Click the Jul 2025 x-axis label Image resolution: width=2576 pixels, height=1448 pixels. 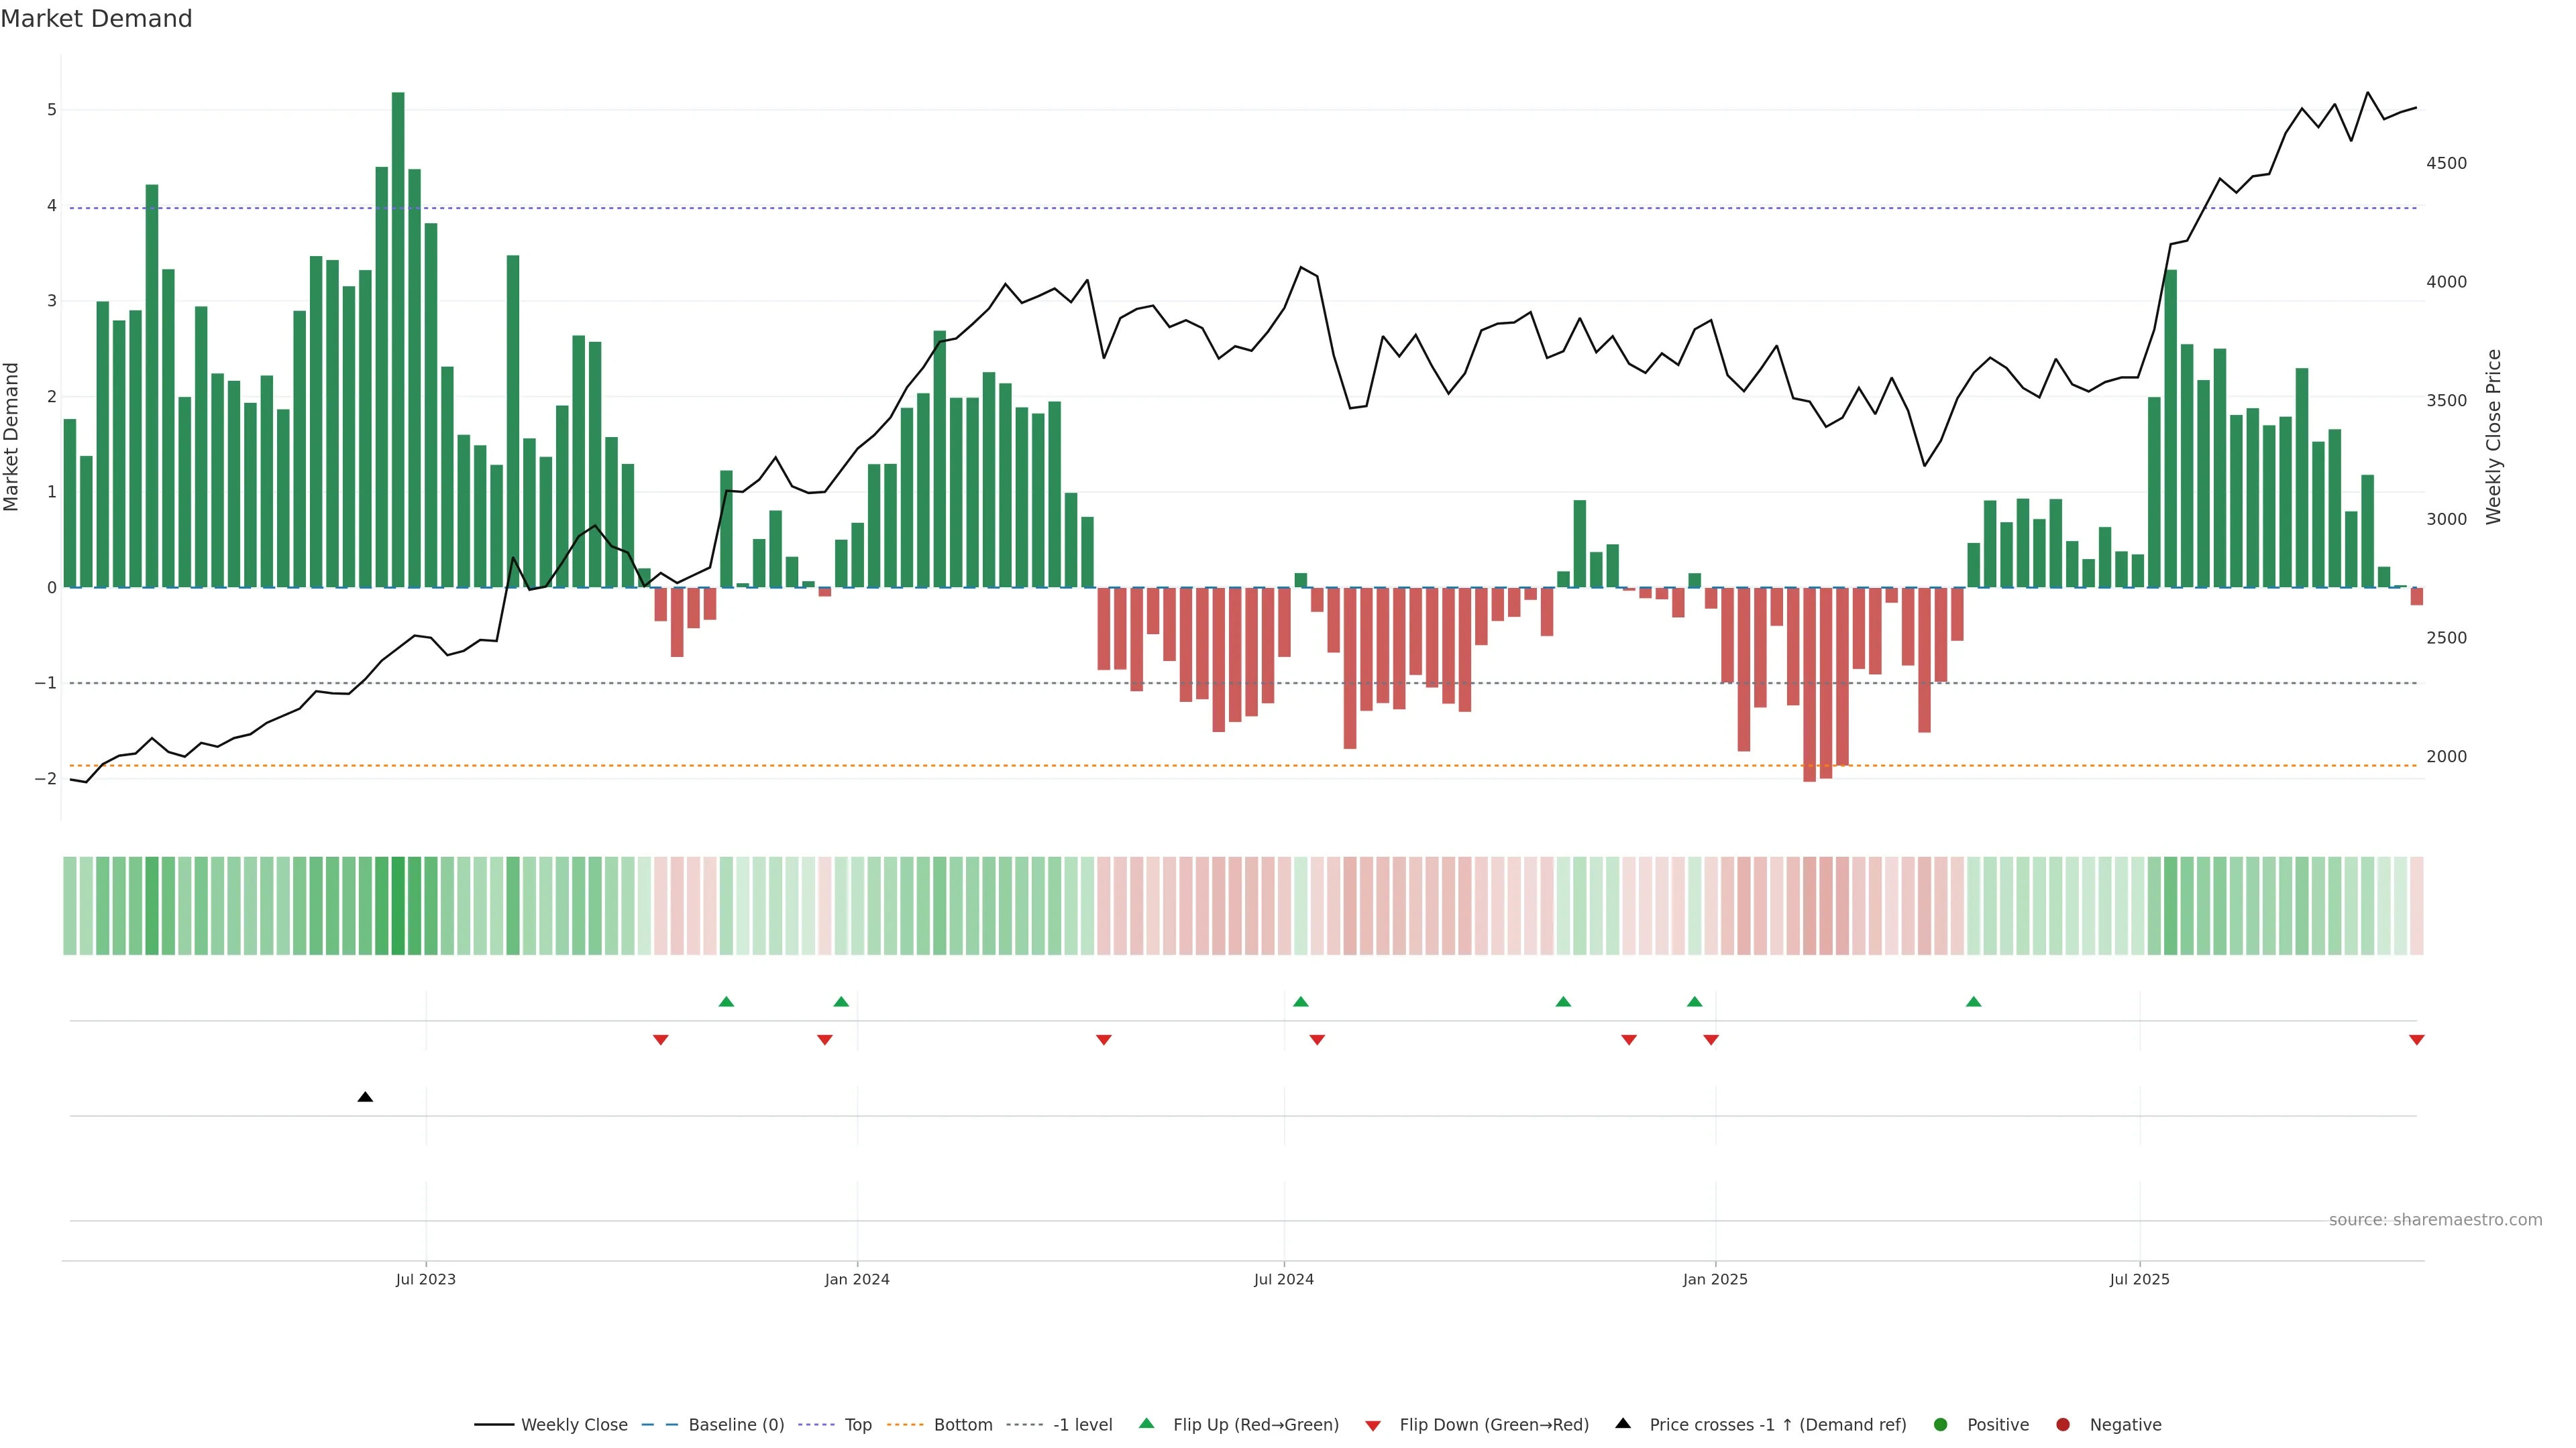point(2139,1280)
